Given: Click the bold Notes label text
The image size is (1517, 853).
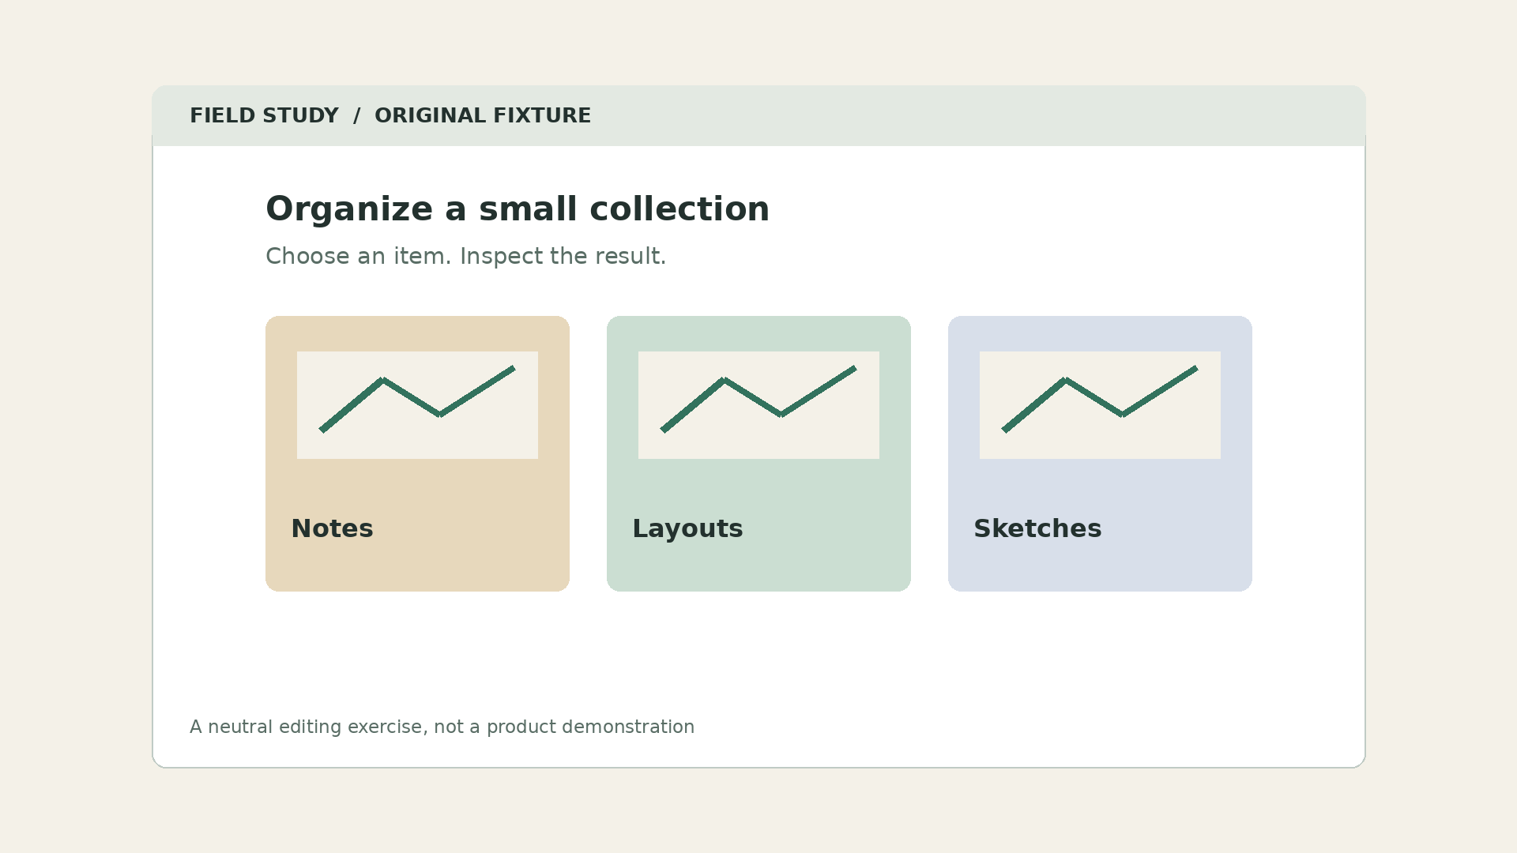Looking at the screenshot, I should click(332, 528).
